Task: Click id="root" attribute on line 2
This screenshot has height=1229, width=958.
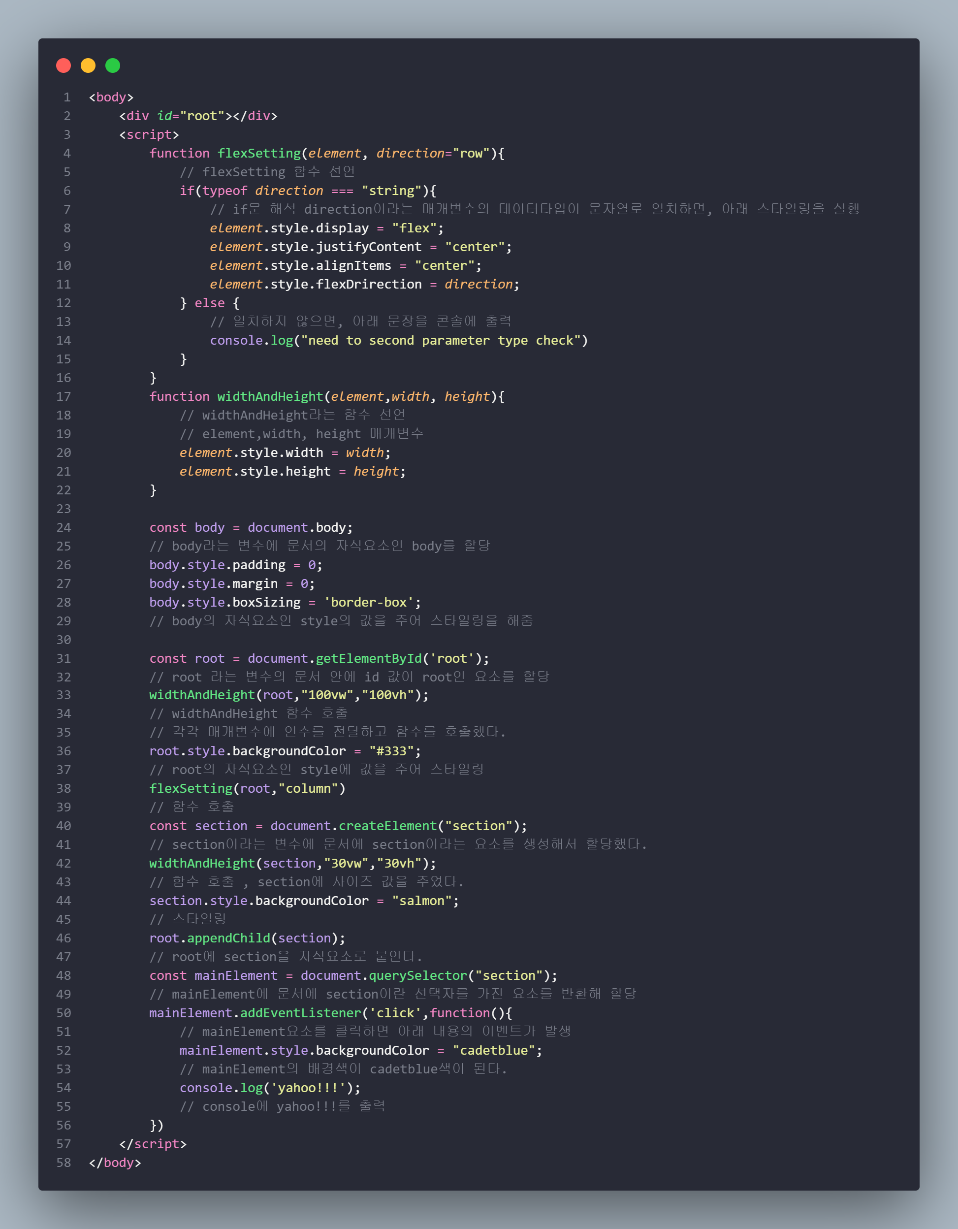Action: (x=191, y=116)
